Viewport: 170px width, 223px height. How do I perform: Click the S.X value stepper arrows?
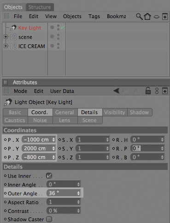pos(107,140)
